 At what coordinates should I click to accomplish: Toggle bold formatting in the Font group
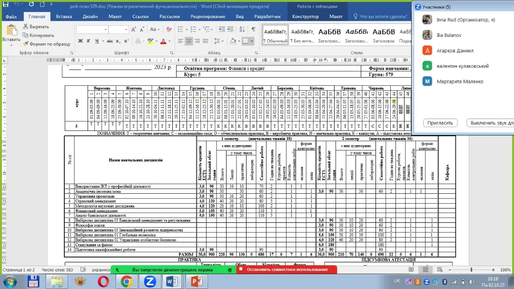[80, 41]
